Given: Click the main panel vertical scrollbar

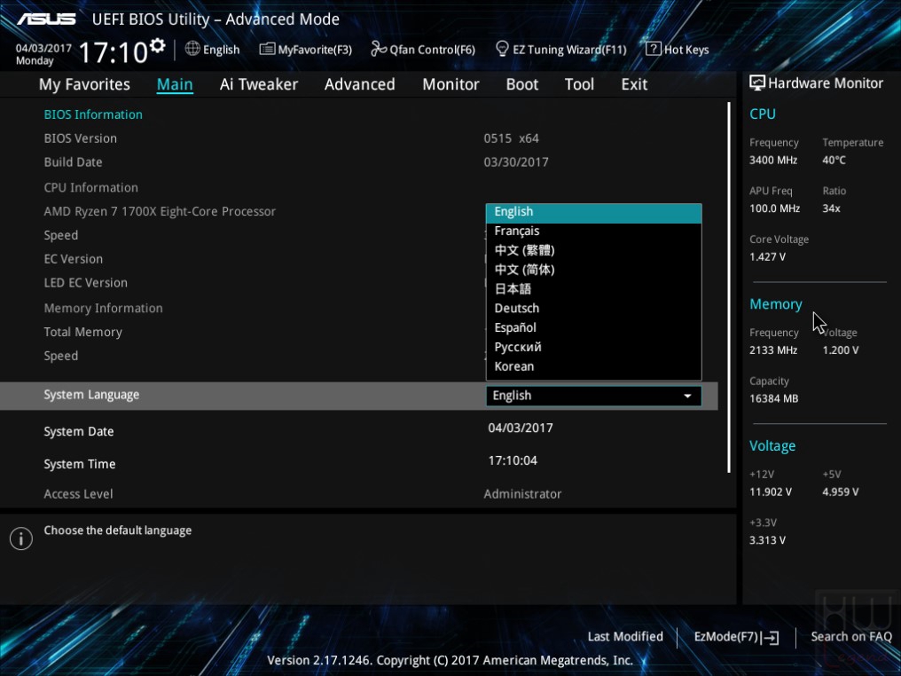Looking at the screenshot, I should (729, 287).
